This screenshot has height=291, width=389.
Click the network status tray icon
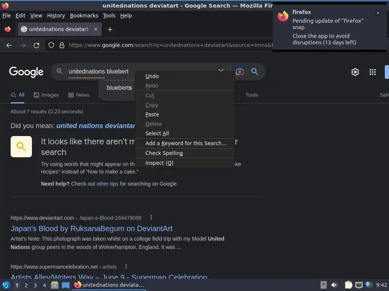point(359,285)
